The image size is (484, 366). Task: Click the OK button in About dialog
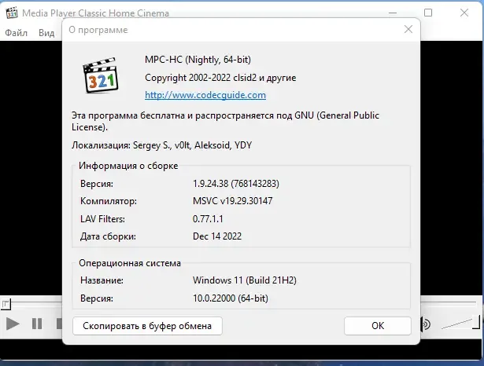pos(378,326)
